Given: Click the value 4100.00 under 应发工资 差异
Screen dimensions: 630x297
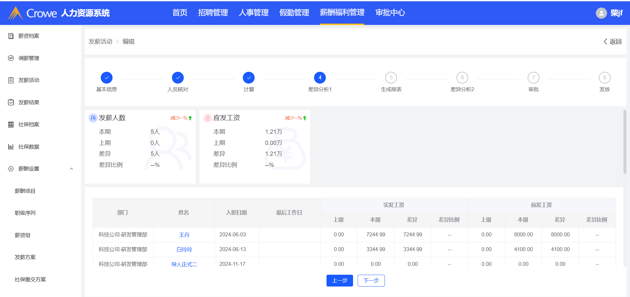Looking at the screenshot, I should [x=560, y=249].
